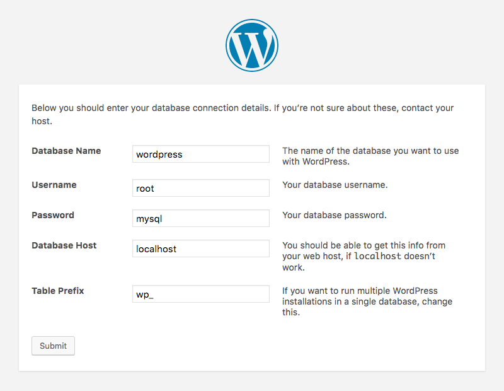
Task: Click inside the Database Name field
Action: point(200,154)
